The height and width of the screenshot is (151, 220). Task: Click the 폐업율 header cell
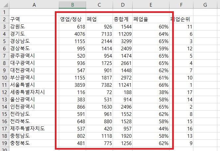pos(151,19)
